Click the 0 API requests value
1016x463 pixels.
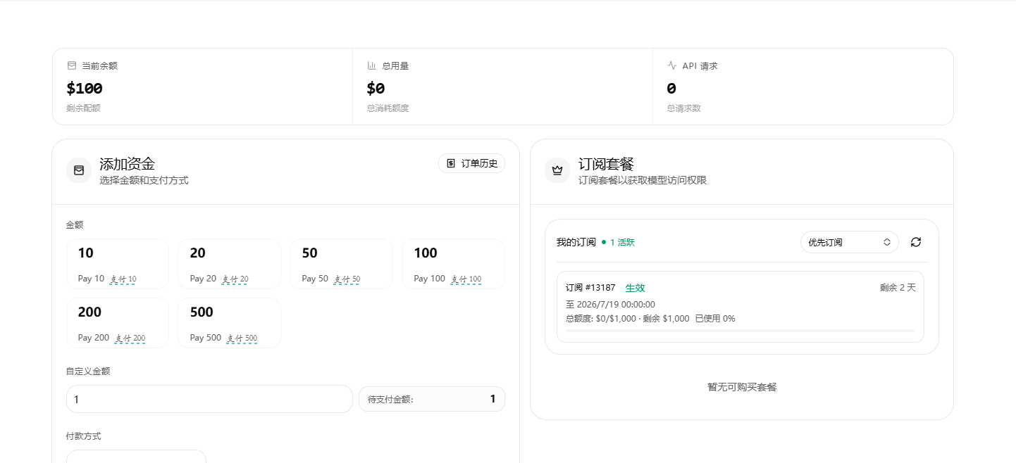671,89
